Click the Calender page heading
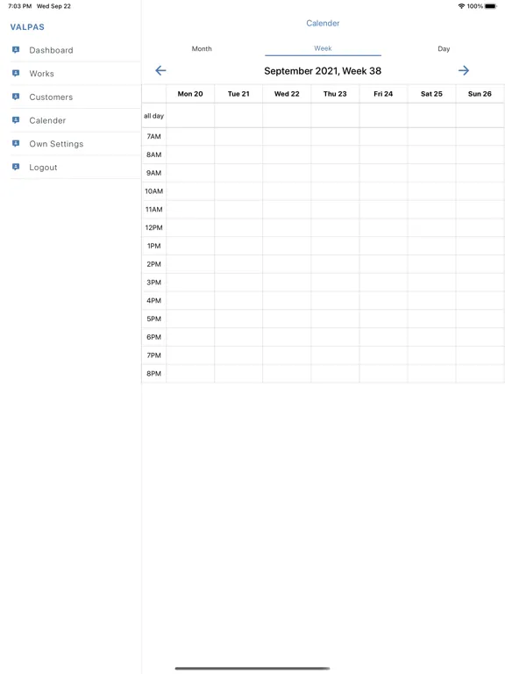Viewport: 505px width, 674px height. [x=323, y=23]
